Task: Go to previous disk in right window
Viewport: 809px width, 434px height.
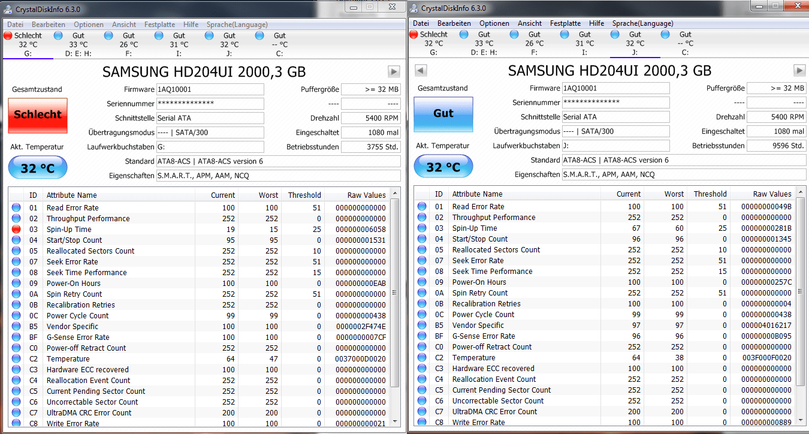Action: pyautogui.click(x=421, y=71)
